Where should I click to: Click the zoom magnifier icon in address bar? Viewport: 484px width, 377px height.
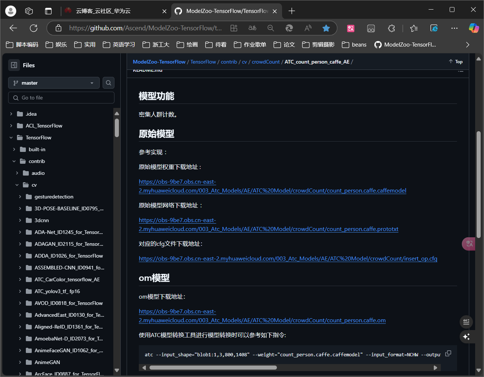[271, 28]
